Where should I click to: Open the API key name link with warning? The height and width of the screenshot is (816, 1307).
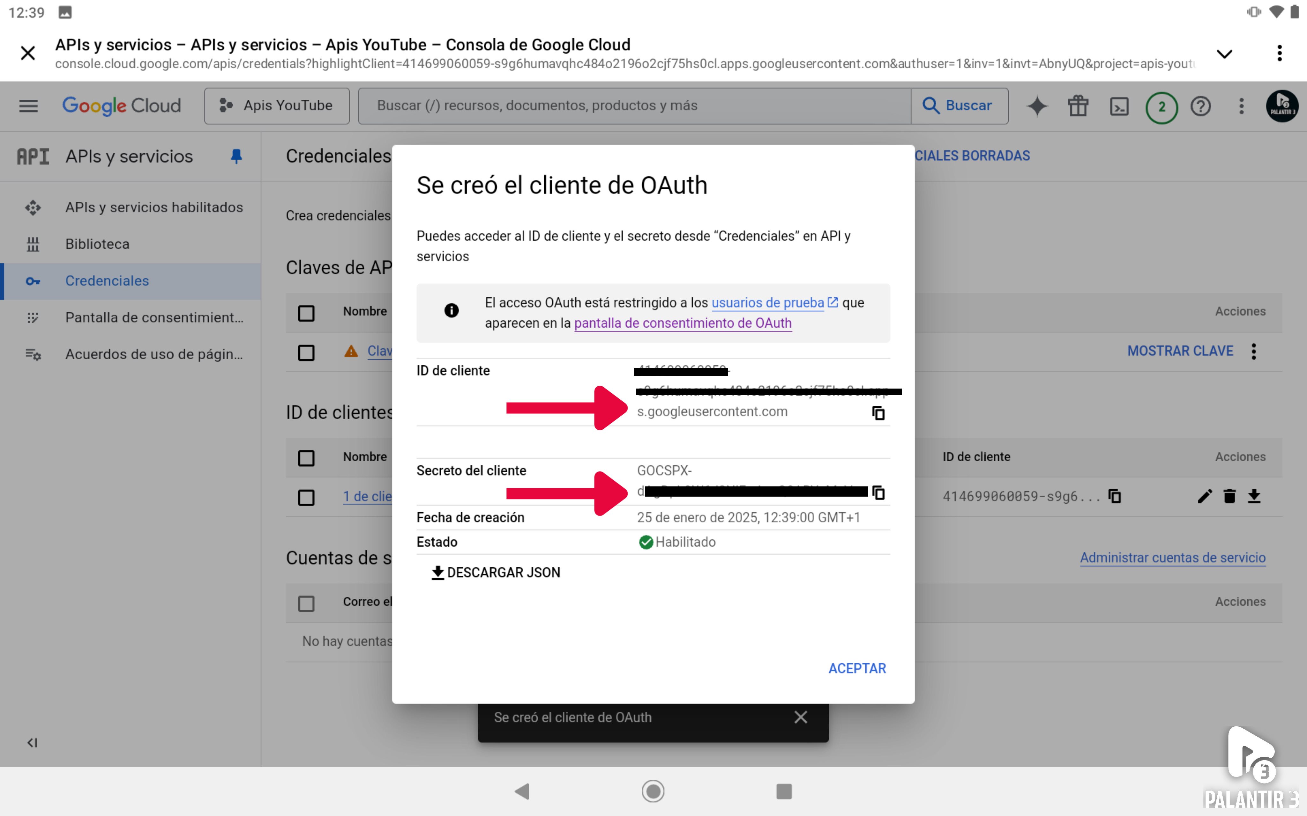380,351
